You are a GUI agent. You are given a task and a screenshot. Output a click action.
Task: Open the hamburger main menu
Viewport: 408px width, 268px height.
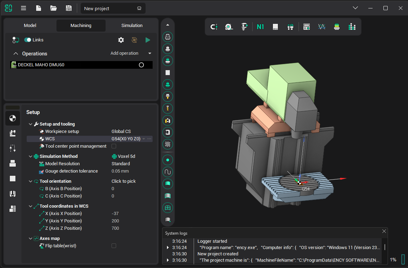[x=24, y=8]
